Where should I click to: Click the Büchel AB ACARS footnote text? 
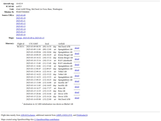click(x=48, y=104)
